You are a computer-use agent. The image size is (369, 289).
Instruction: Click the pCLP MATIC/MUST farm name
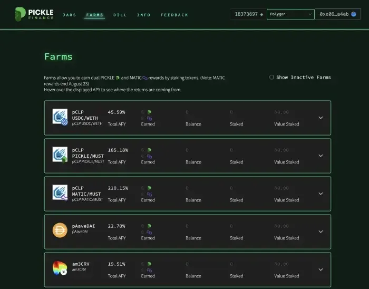[86, 191]
